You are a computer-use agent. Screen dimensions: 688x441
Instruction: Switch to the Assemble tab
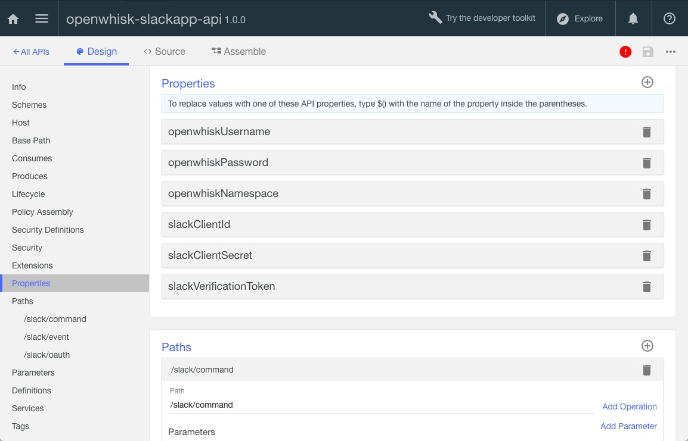(238, 51)
